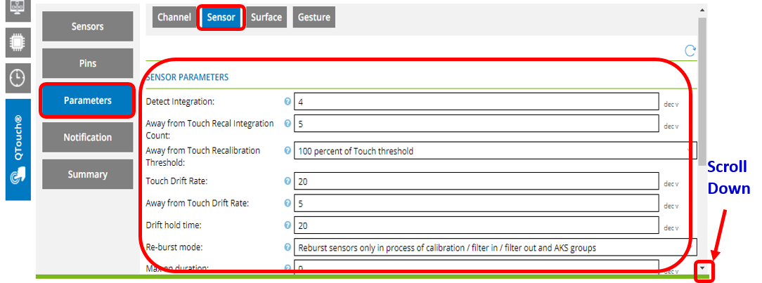Screen dimensions: 762x283
Task: Switch to the Surface tab
Action: pyautogui.click(x=266, y=18)
